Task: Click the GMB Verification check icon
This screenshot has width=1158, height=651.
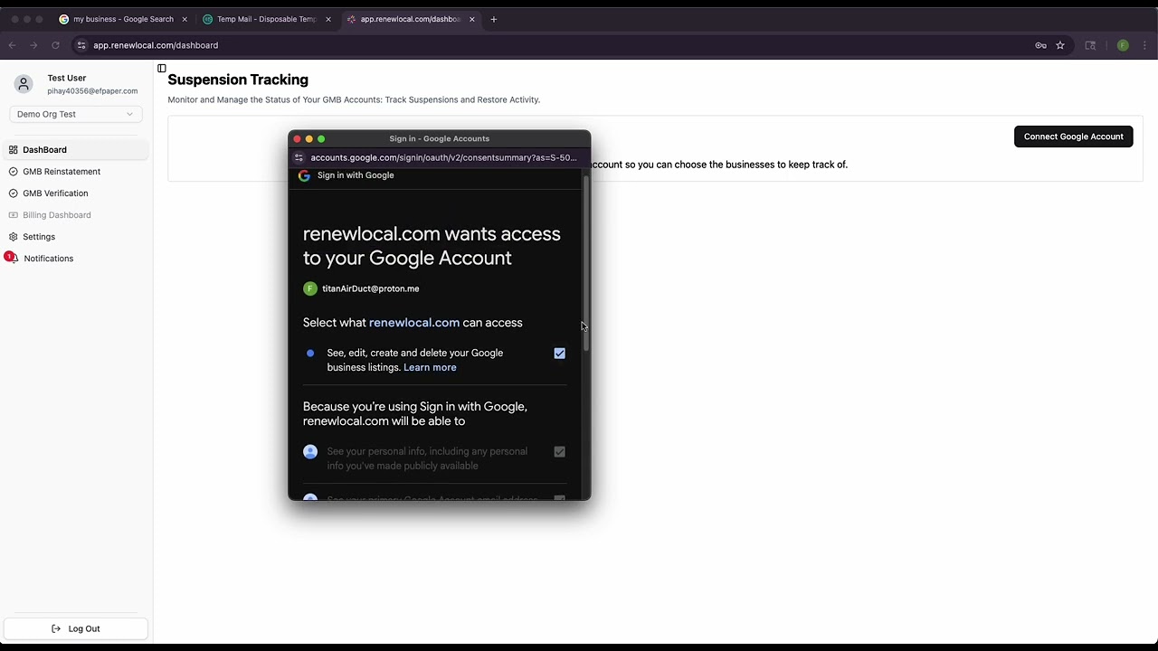Action: pyautogui.click(x=14, y=193)
